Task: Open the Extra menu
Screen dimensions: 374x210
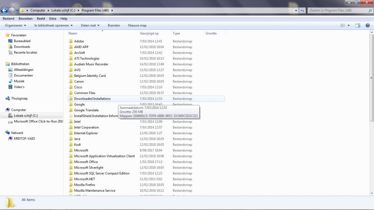Action: point(52,19)
